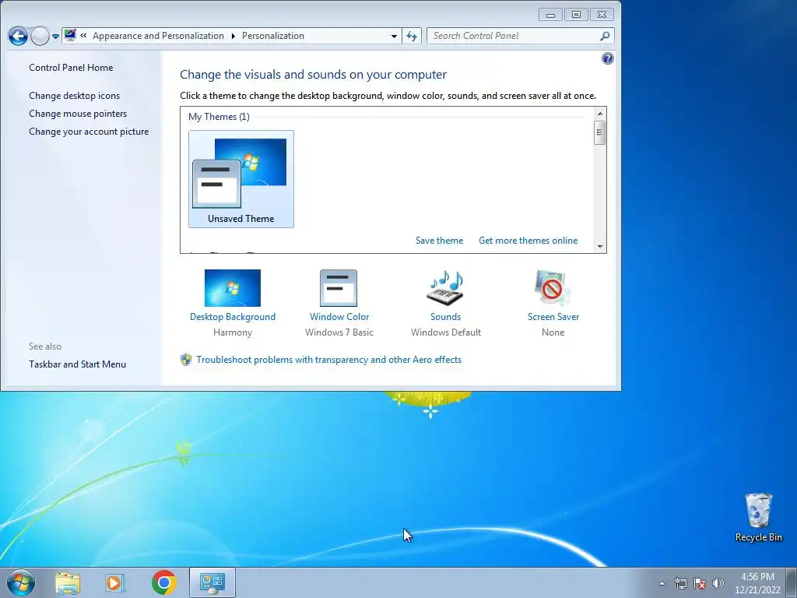Image resolution: width=797 pixels, height=598 pixels.
Task: Open Windows Explorer from the taskbar
Action: (x=68, y=582)
